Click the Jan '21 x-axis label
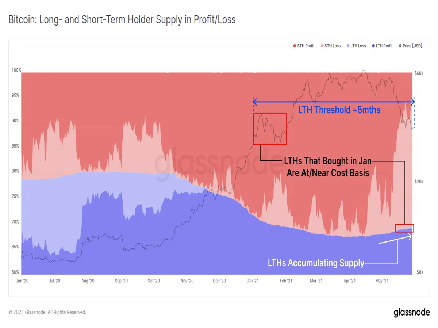The width and height of the screenshot is (438, 328). pos(253,281)
